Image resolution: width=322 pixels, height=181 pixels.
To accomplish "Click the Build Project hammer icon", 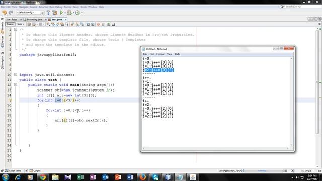I will click(48, 13).
